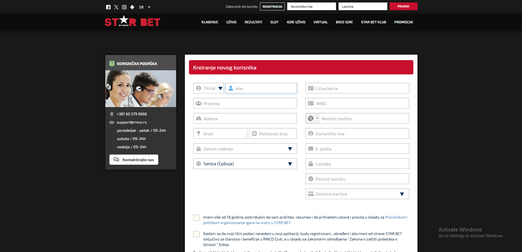Click into the Lična karta field

coord(357,88)
